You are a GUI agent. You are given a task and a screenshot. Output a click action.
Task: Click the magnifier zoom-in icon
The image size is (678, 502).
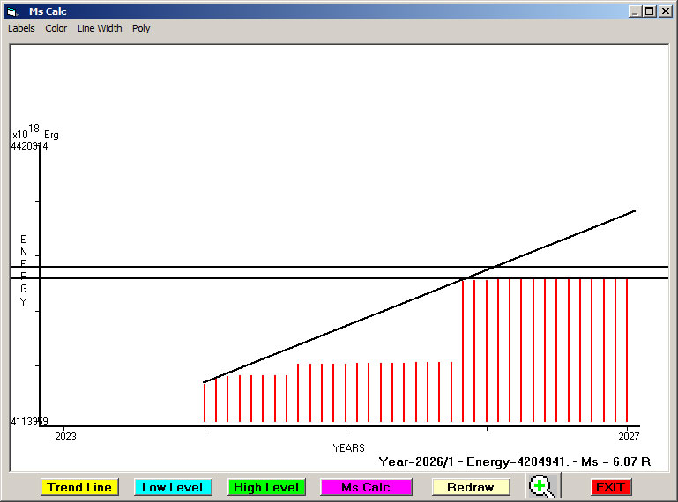point(542,486)
